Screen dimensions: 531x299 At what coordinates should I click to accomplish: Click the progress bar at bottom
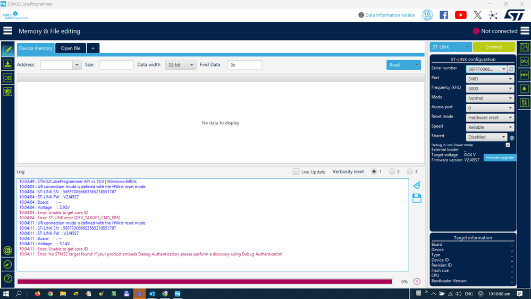pyautogui.click(x=205, y=281)
